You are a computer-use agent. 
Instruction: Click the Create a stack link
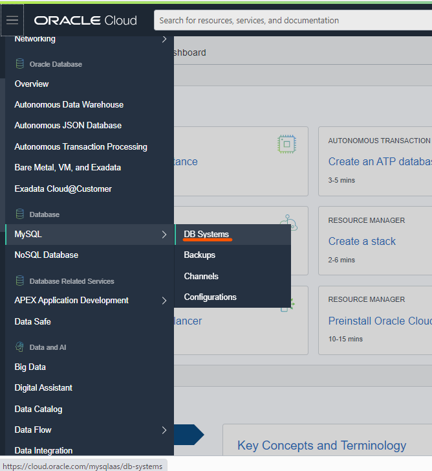pos(362,241)
